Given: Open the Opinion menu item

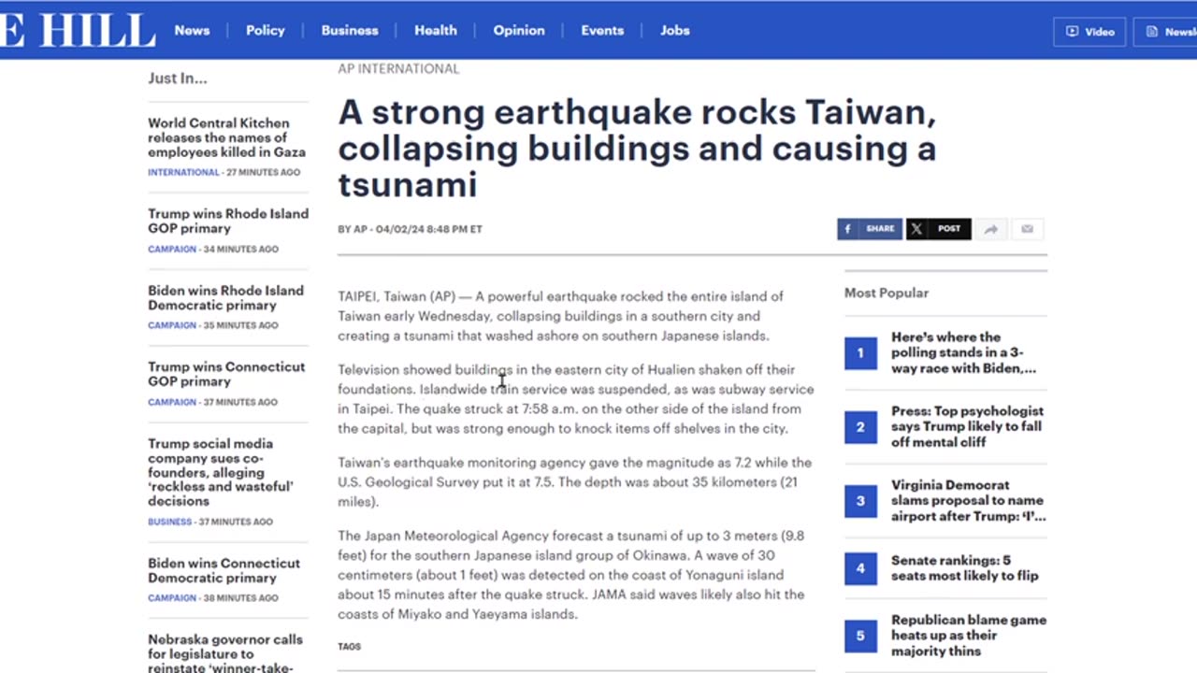Looking at the screenshot, I should pos(519,30).
